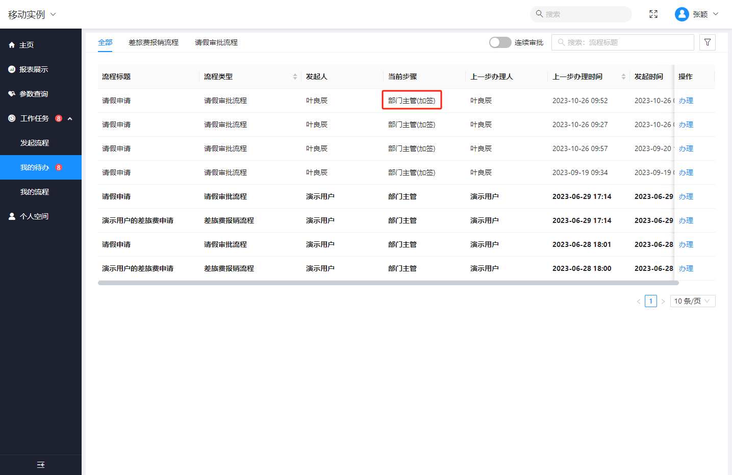Screen dimensions: 732x475
Task: Open 个人空间 from the sidebar
Action: [x=34, y=216]
